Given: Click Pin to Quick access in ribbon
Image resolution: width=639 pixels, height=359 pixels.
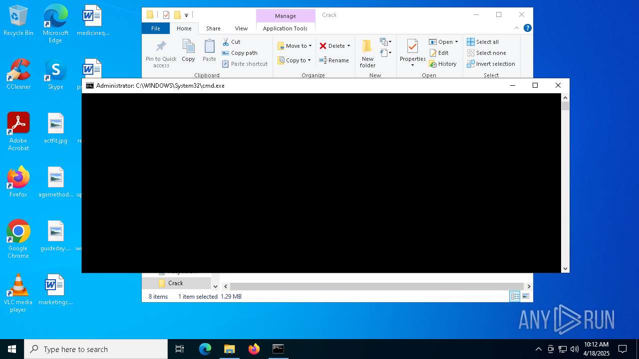Looking at the screenshot, I should tap(161, 53).
